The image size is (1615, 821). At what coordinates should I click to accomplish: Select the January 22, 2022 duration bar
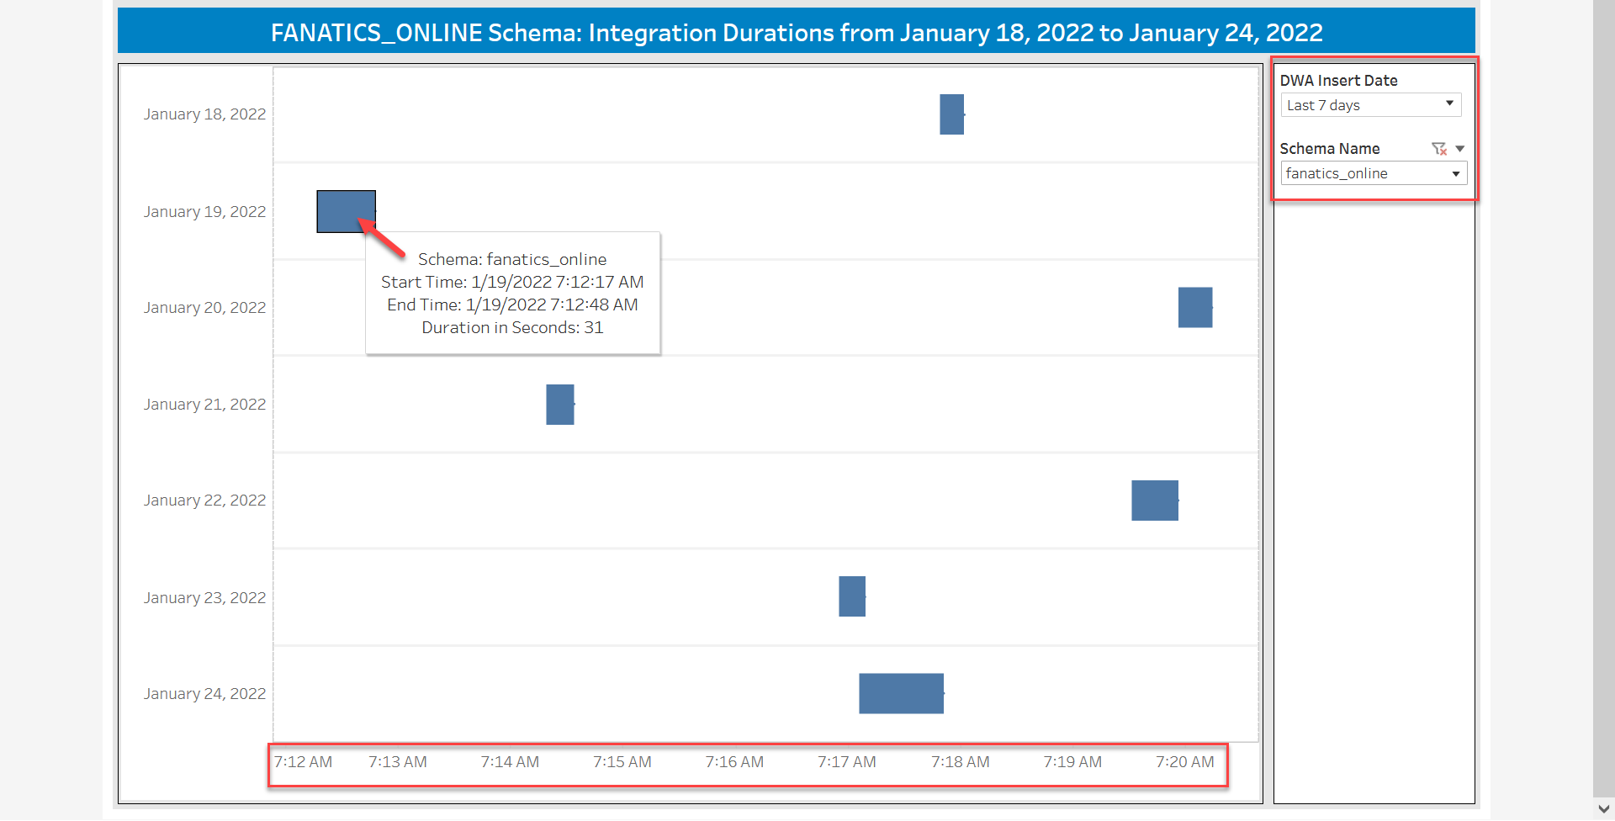pos(1154,501)
